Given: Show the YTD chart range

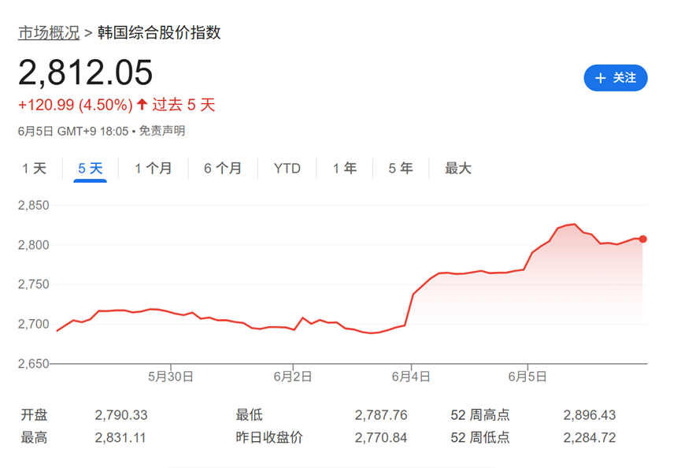Looking at the screenshot, I should point(287,168).
